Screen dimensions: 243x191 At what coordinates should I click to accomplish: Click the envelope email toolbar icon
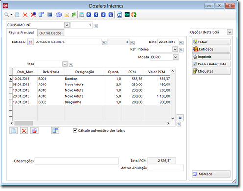(67, 15)
